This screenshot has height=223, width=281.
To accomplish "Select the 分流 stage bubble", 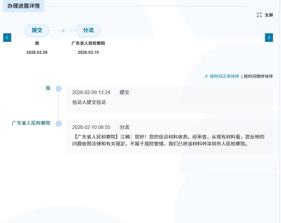I will (x=88, y=30).
